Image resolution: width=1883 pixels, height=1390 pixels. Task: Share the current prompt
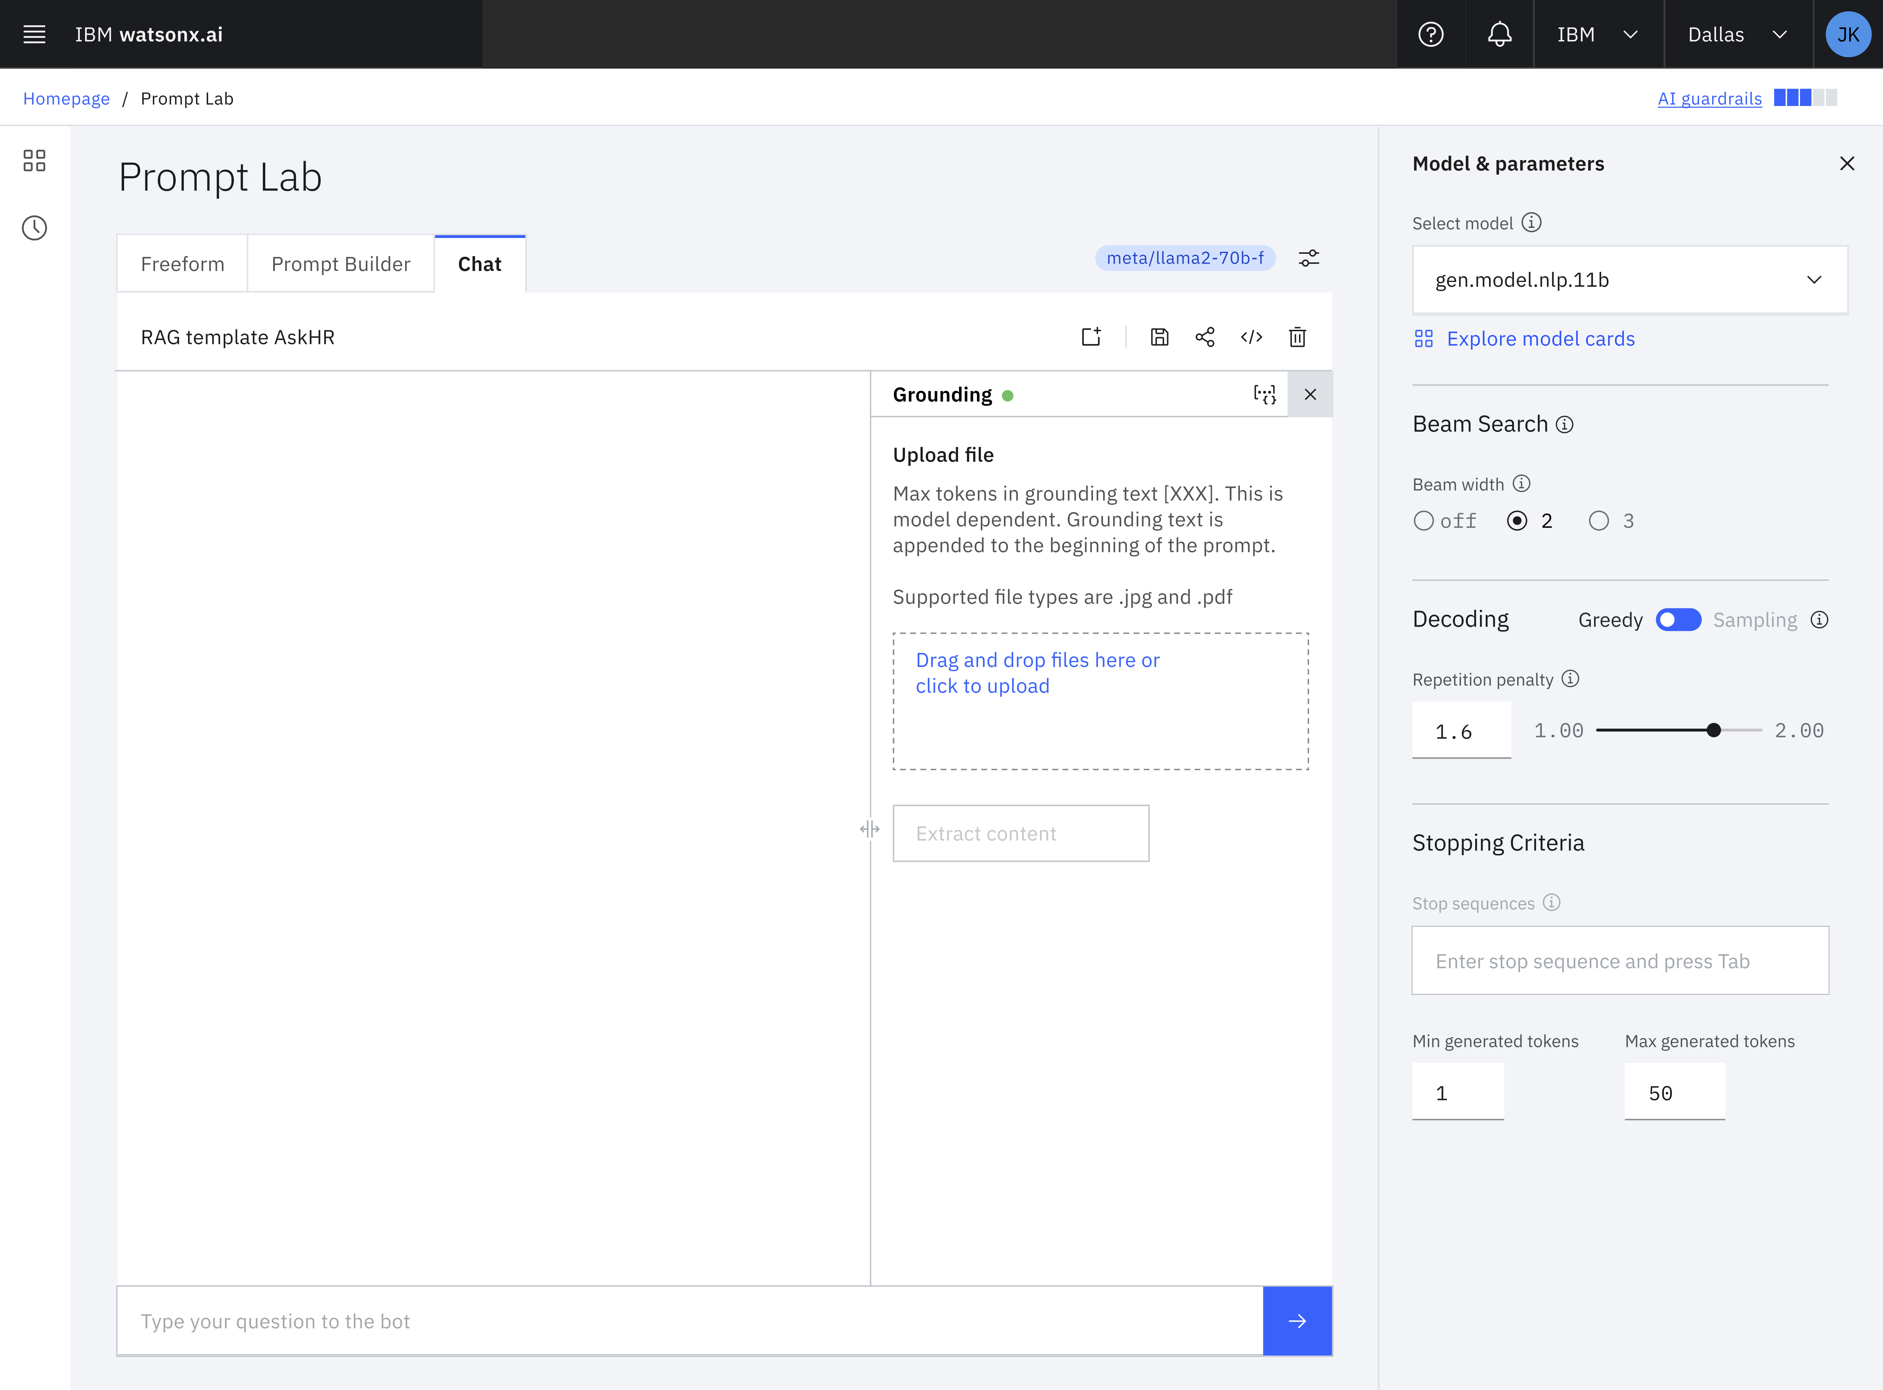point(1205,336)
